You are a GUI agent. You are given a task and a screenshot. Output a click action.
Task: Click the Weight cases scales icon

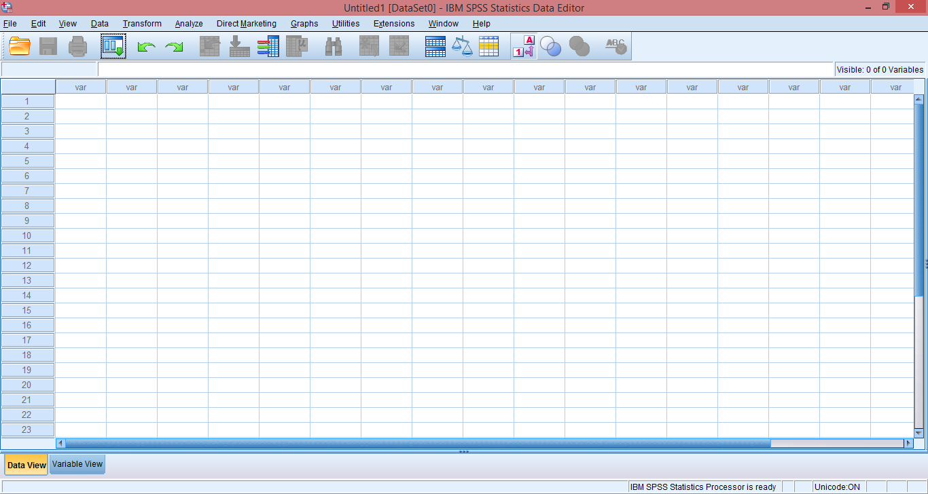click(x=462, y=46)
